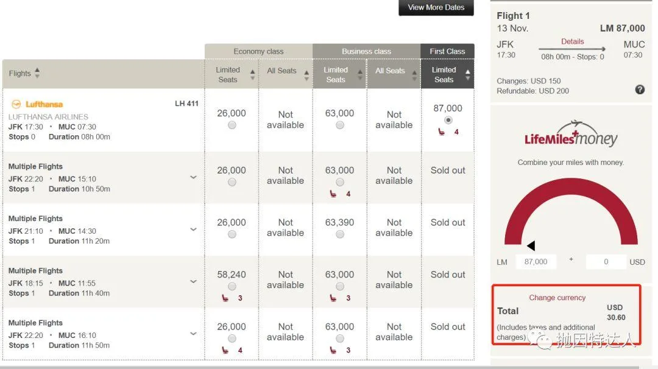
Task: Sort First Class Limited Seats column arrows
Action: pos(468,75)
